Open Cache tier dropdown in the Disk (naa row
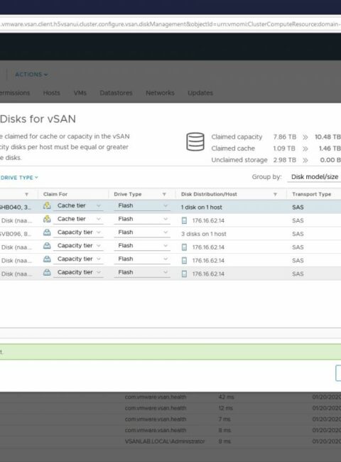The width and height of the screenshot is (341, 462). point(78,219)
